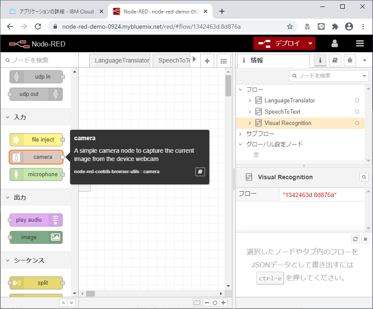Open the debug panel icon

349,60
